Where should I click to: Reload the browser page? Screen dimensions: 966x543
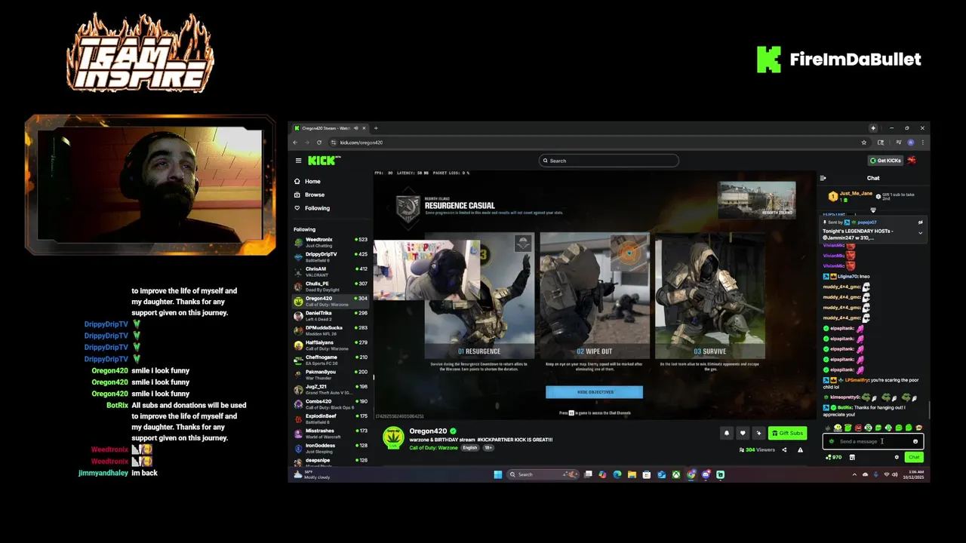coord(318,143)
